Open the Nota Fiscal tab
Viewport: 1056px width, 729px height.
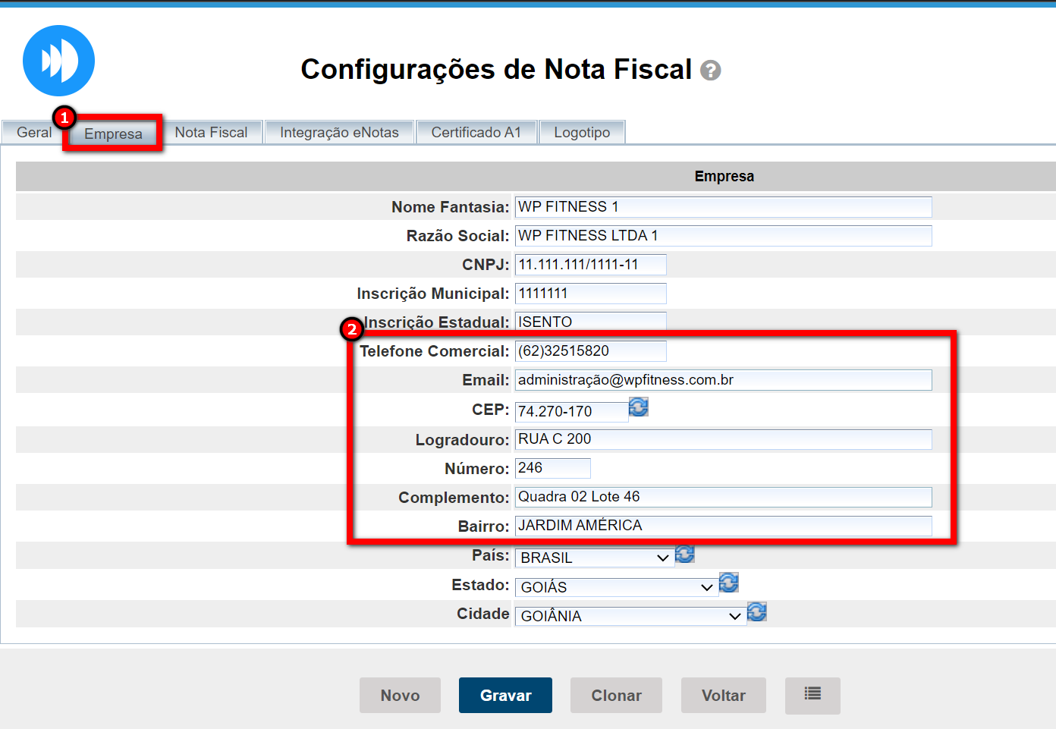tap(211, 133)
